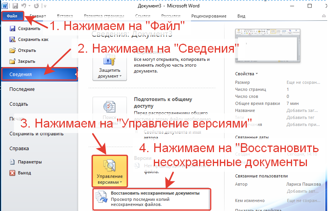328x211 pixels.
Task: Choose Сохранить in the backstage menu
Action: tap(25, 28)
